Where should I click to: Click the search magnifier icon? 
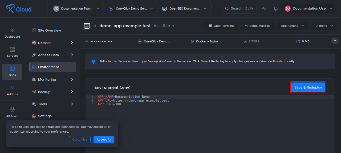coord(227,8)
